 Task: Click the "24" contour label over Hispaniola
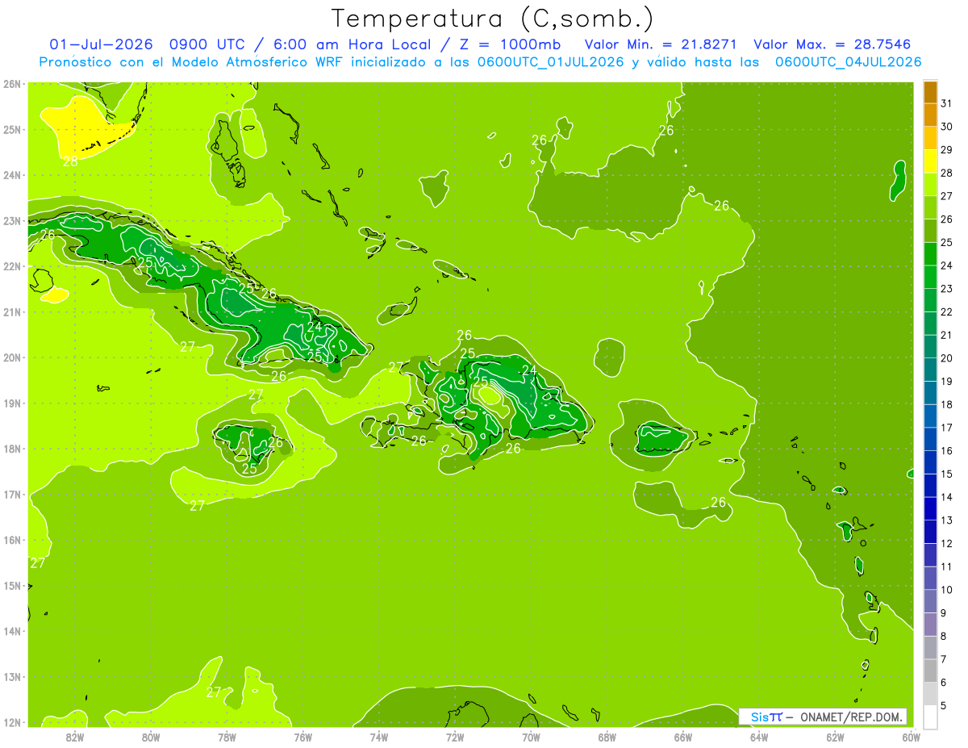pos(529,370)
